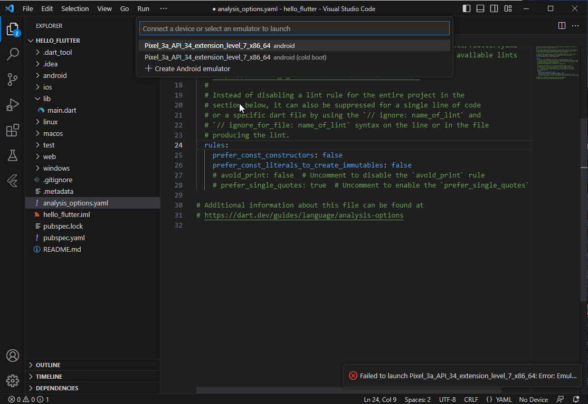The width and height of the screenshot is (588, 404).
Task: Open hello_flutter.iml file
Action: (x=92, y=215)
